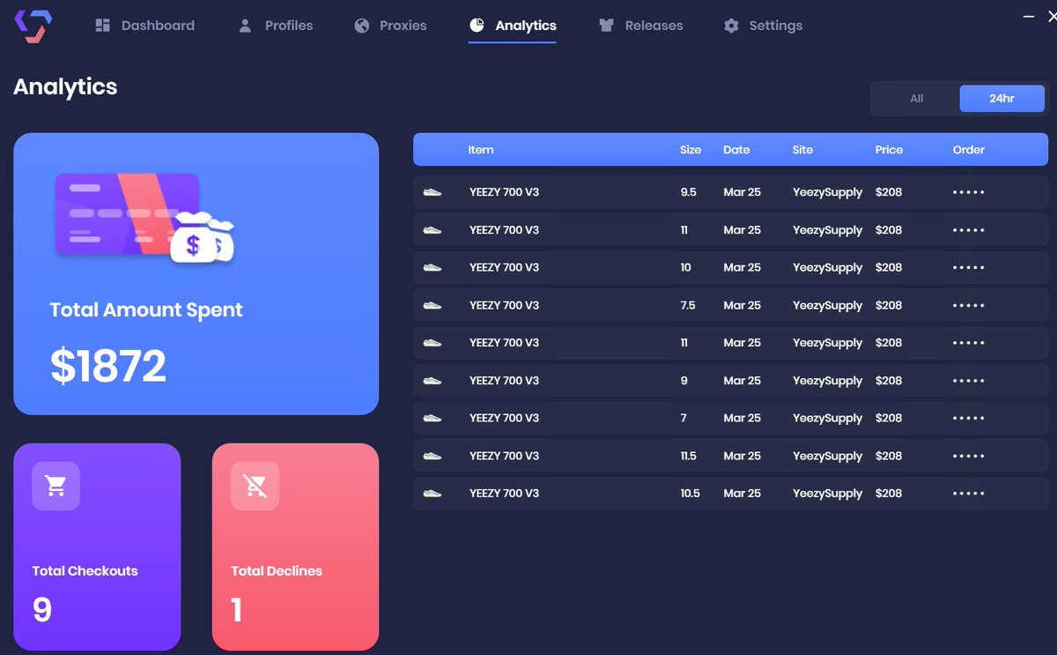Viewport: 1057px width, 655px height.
Task: Click the Dashboard grid icon
Action: [x=103, y=26]
